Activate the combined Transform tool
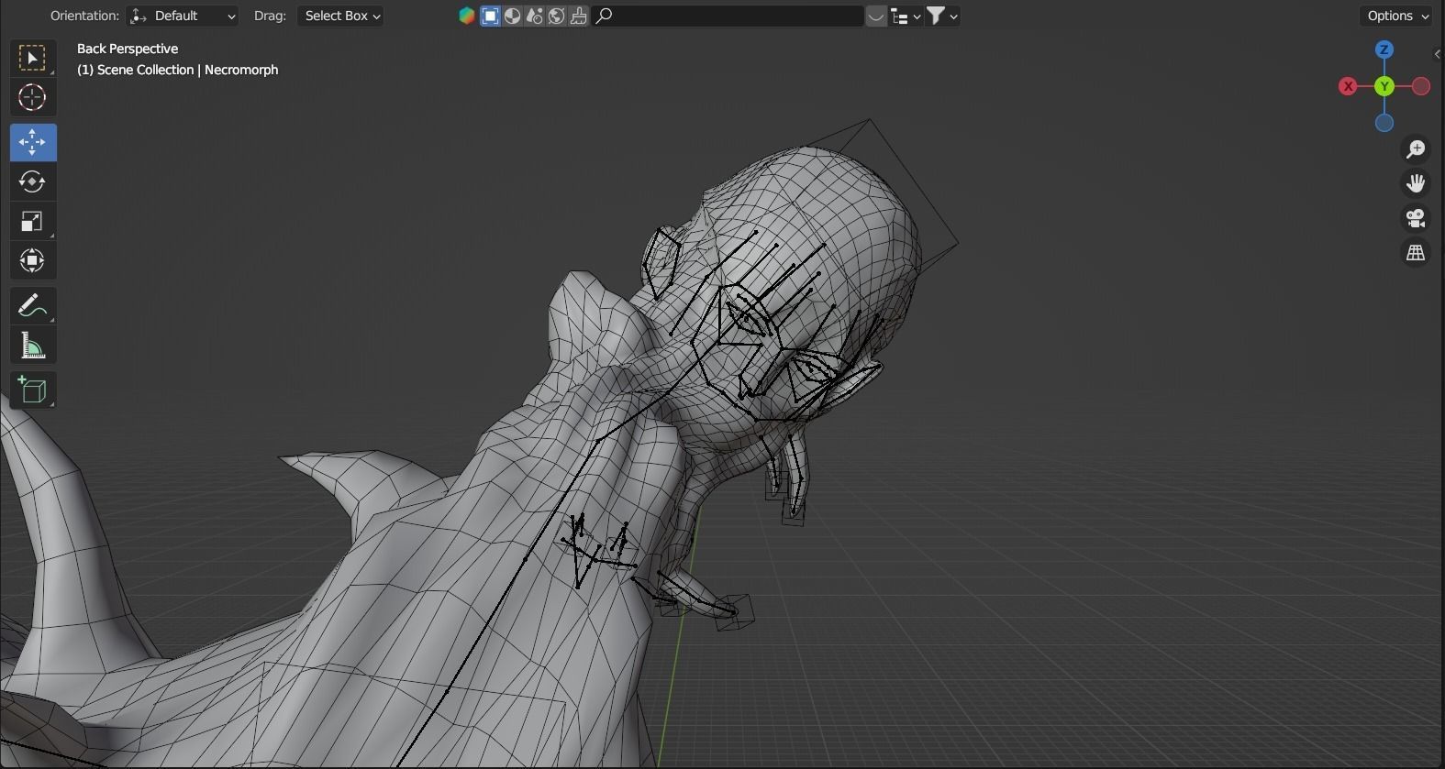This screenshot has height=769, width=1445. [x=32, y=260]
